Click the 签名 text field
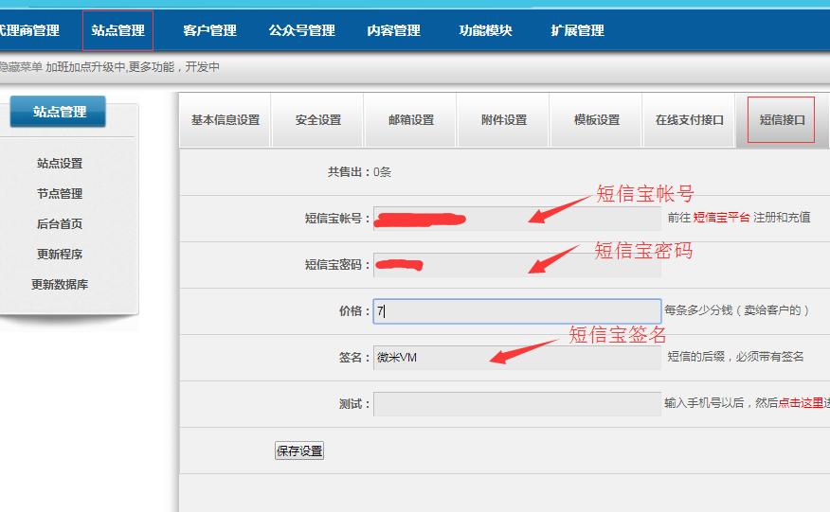This screenshot has width=830, height=512. tap(517, 358)
